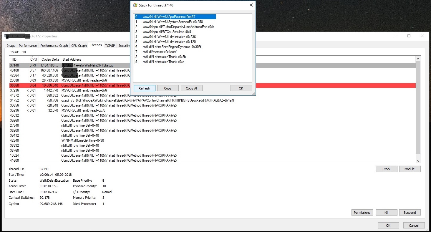The image size is (431, 232).
Task: Select thread row 23088
Action: pos(212,80)
